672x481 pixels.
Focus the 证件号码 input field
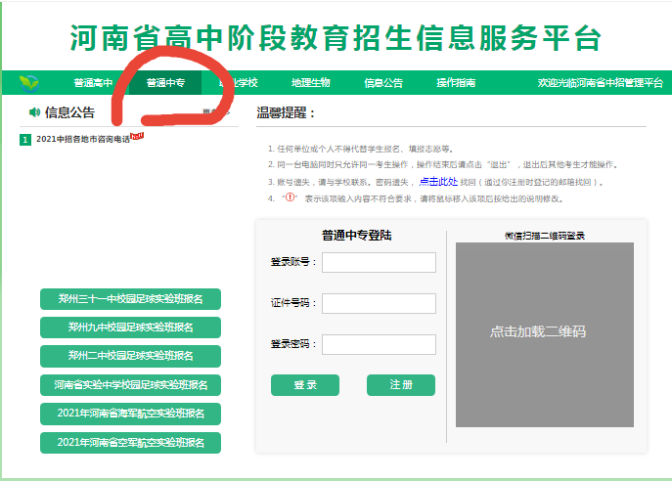pos(379,303)
